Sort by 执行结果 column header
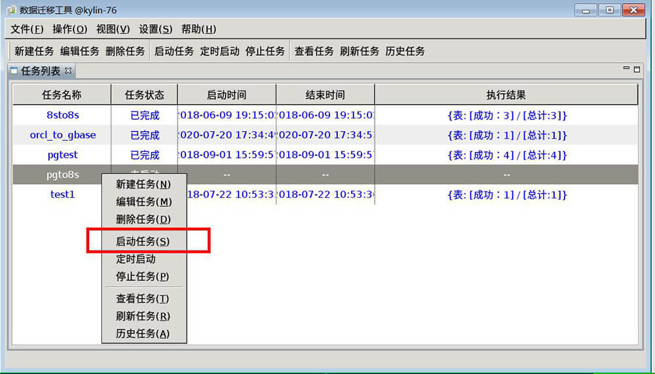The width and height of the screenshot is (655, 374). pos(506,94)
